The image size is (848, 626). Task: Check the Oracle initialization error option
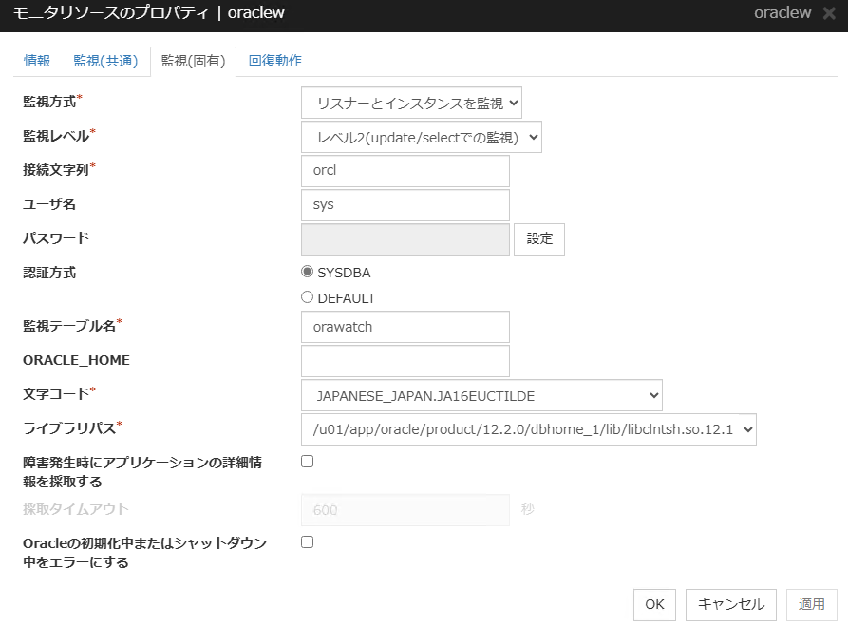point(307,541)
